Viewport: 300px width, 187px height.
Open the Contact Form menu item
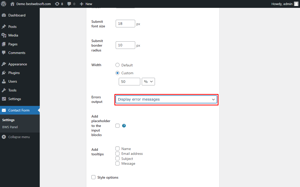19,110
